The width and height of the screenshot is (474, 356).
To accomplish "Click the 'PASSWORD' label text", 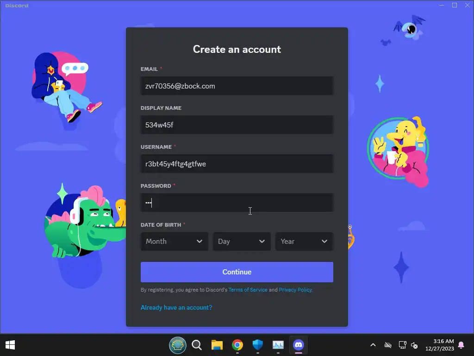I will [x=156, y=186].
